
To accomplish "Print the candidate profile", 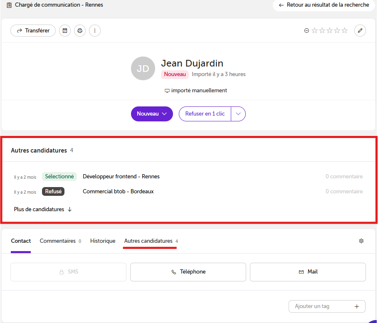I will click(x=80, y=31).
